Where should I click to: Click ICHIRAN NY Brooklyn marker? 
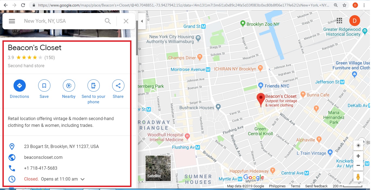(x=260, y=68)
